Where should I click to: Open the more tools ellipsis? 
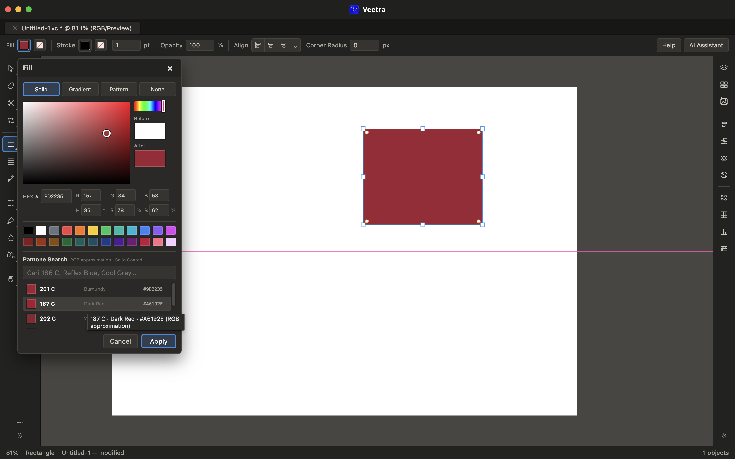point(20,422)
